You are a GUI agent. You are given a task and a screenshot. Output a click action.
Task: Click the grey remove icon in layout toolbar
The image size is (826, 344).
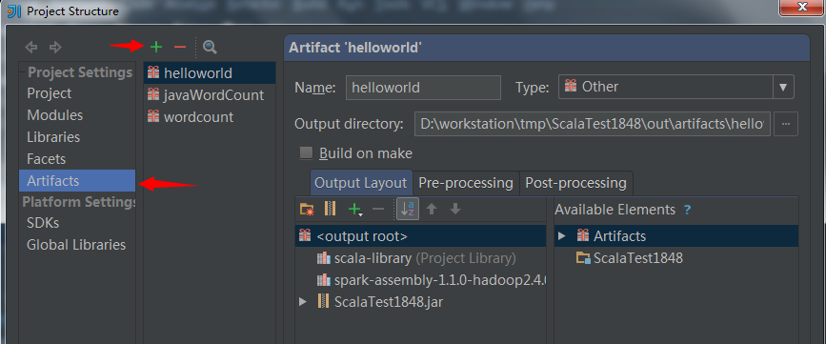(378, 210)
